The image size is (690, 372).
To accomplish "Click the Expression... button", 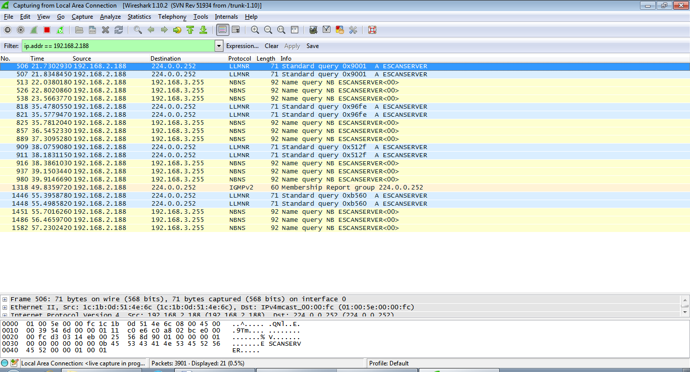I will coord(242,46).
